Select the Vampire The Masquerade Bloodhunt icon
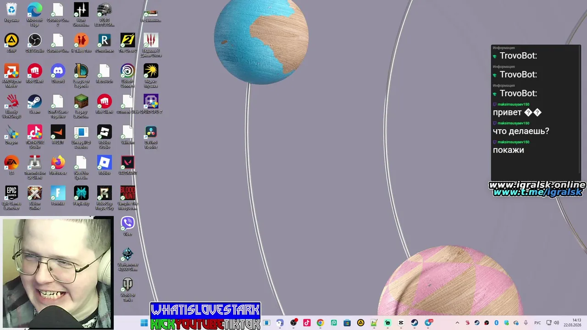The image size is (587, 330). (x=127, y=198)
